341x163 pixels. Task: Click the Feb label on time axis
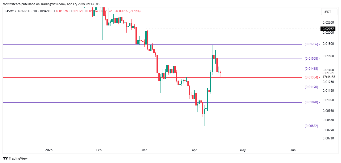click(99, 150)
